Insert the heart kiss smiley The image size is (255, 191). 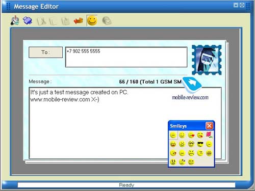[191, 135]
